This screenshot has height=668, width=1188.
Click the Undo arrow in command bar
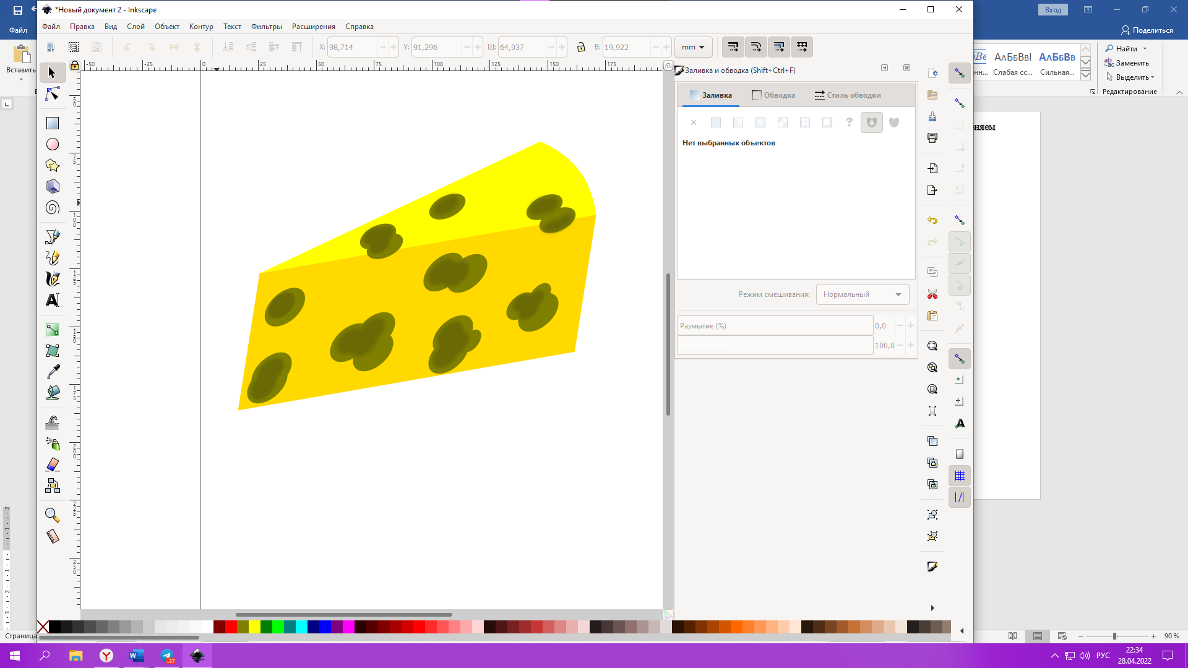tap(932, 220)
